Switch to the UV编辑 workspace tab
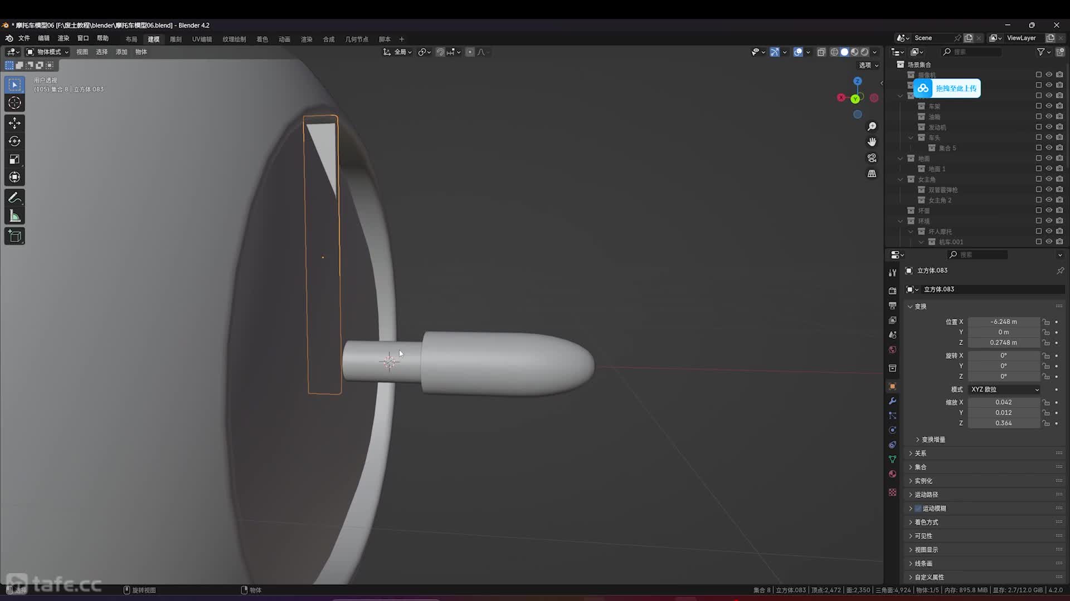Image resolution: width=1070 pixels, height=601 pixels. click(x=202, y=39)
